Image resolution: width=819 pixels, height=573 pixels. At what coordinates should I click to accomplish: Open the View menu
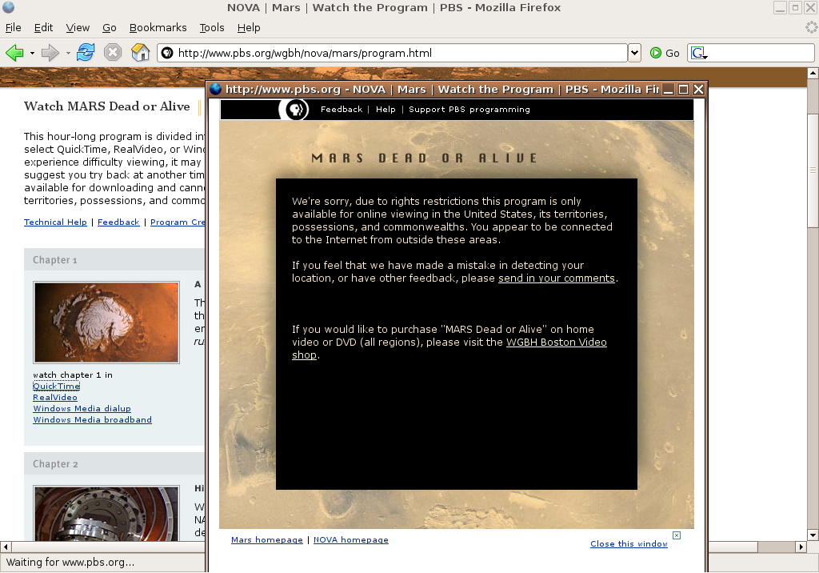coord(78,28)
